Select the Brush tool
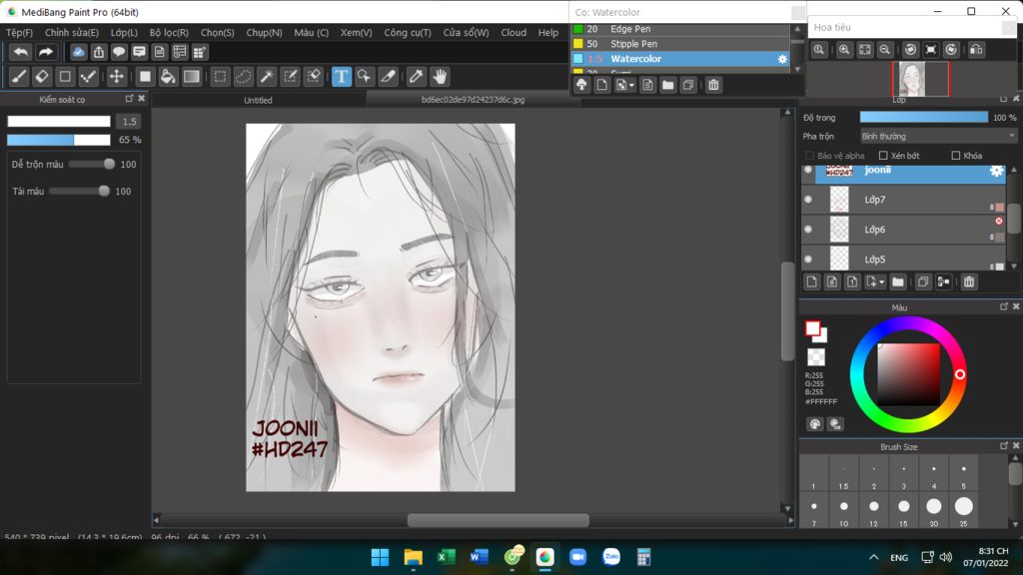The height and width of the screenshot is (575, 1023). click(19, 77)
